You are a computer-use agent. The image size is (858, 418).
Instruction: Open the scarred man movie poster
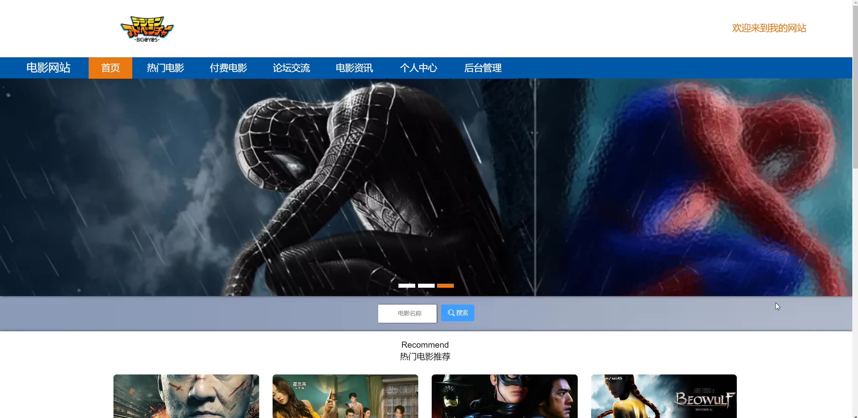[186, 396]
